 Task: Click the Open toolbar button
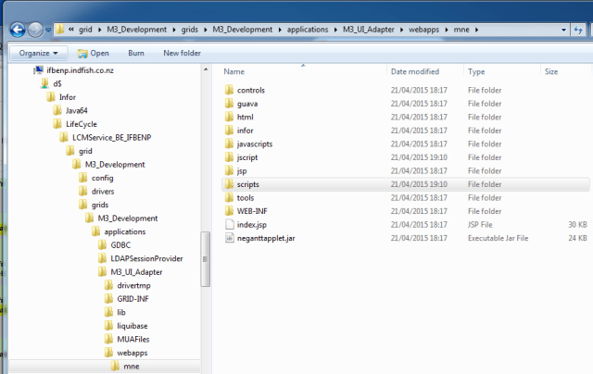click(x=93, y=53)
